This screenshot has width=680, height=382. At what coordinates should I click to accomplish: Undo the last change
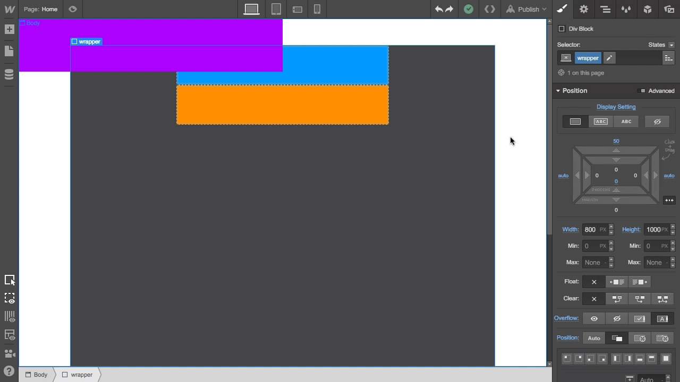(x=439, y=9)
